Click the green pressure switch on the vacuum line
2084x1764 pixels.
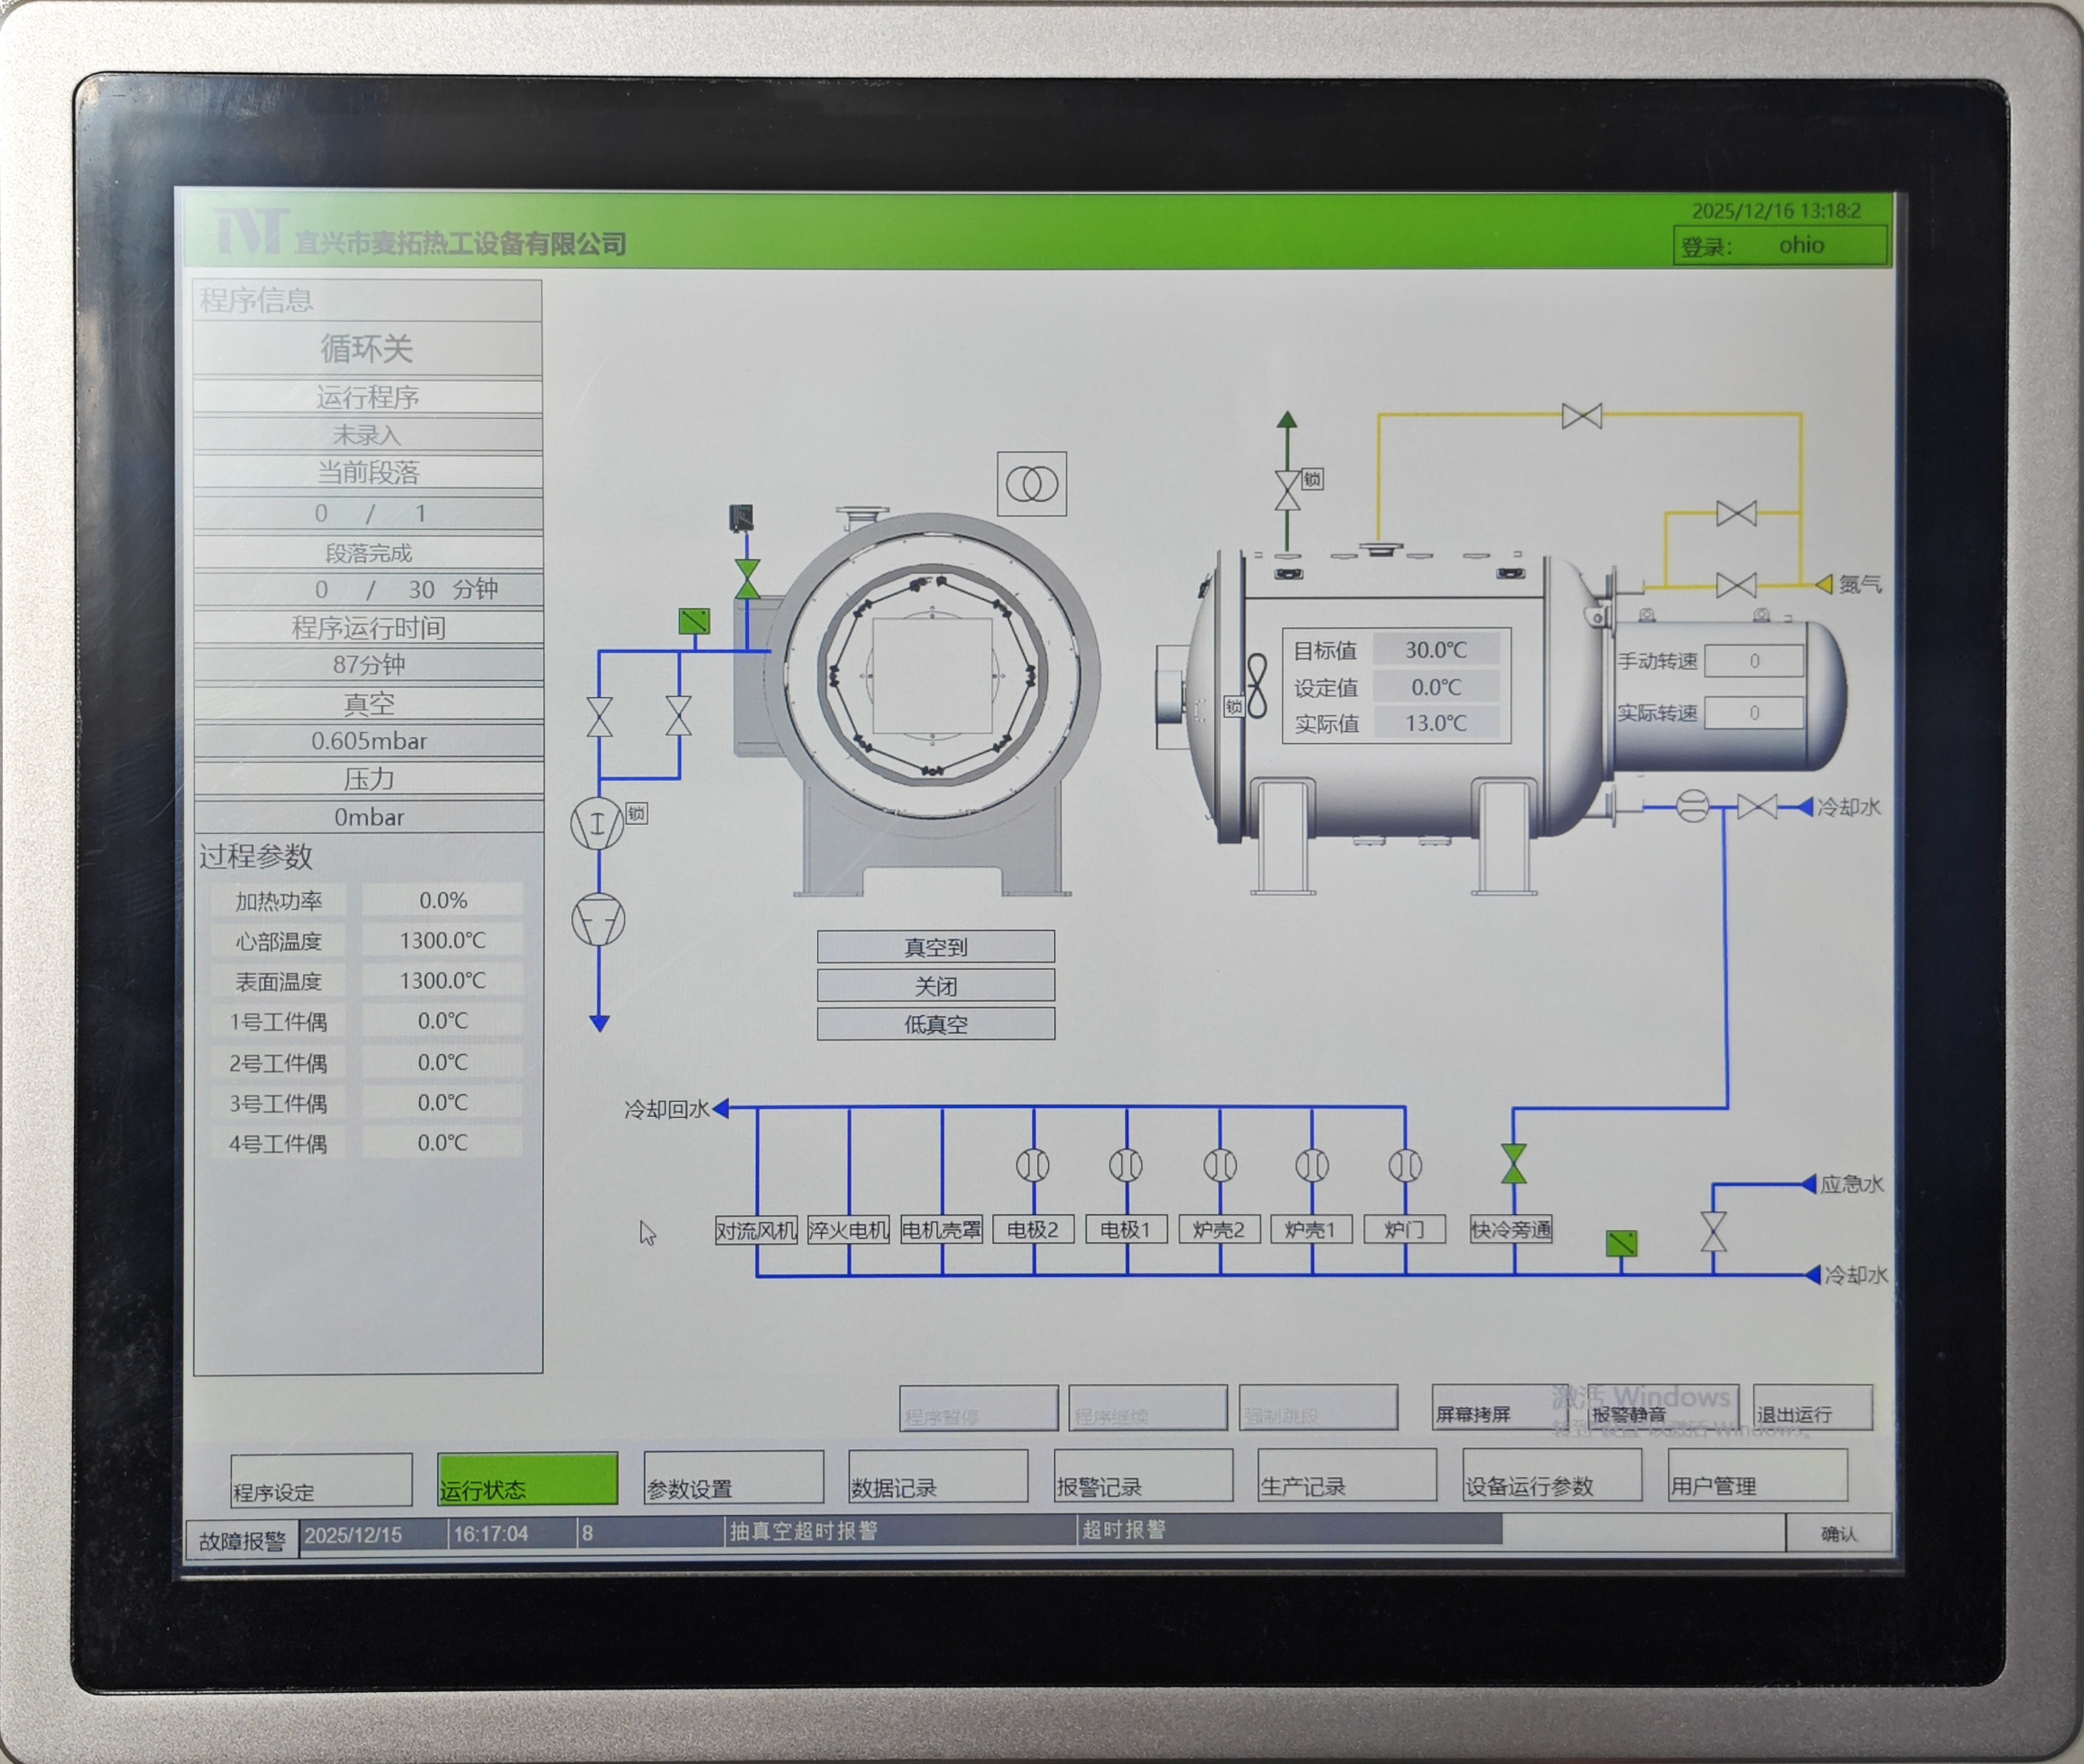click(694, 621)
